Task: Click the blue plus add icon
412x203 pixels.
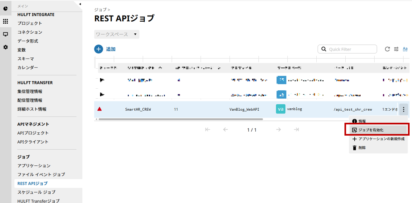Action: [x=98, y=49]
